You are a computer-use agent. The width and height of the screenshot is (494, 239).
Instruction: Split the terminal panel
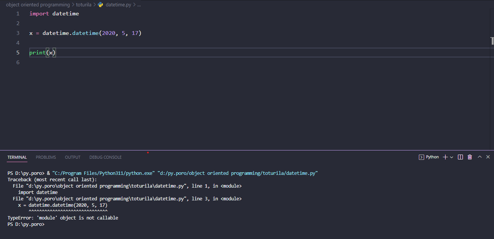tap(461, 157)
